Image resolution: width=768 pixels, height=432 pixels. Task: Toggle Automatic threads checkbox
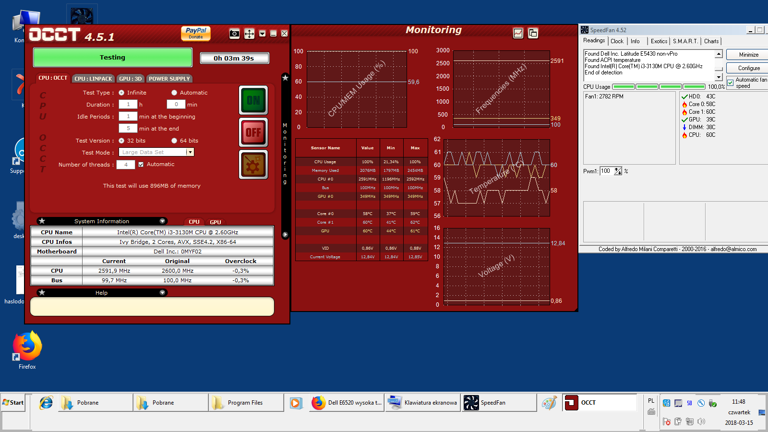pos(141,164)
